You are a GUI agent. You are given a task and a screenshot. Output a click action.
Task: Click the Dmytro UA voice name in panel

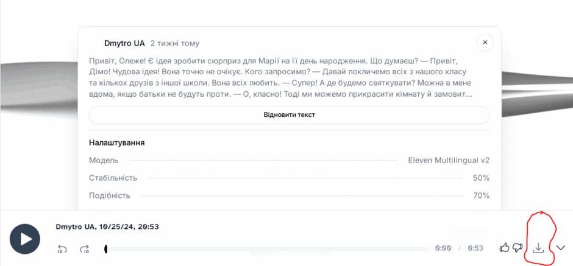124,43
